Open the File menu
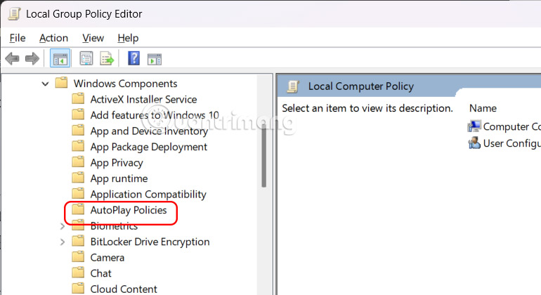 (x=18, y=38)
